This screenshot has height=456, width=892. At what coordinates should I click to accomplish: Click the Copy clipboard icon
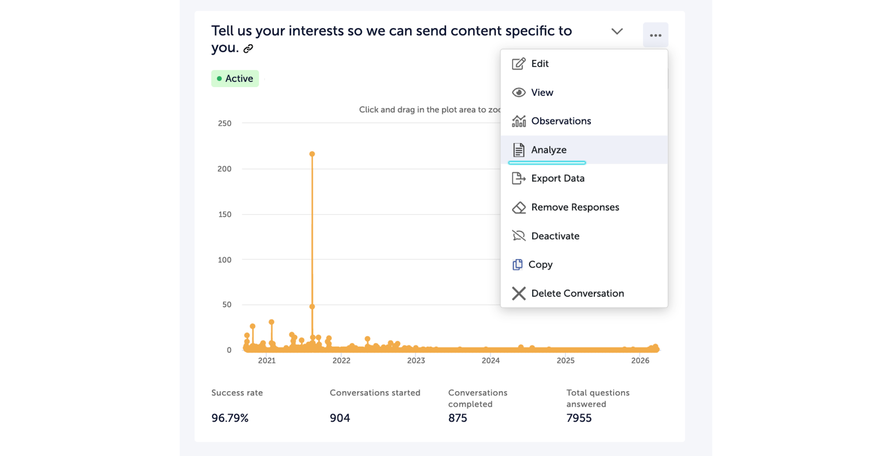[517, 265]
